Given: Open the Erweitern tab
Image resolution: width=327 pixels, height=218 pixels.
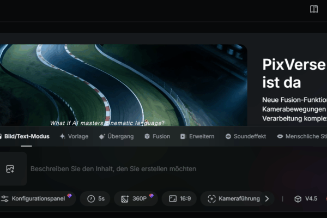Looking at the screenshot, I should click(x=197, y=136).
